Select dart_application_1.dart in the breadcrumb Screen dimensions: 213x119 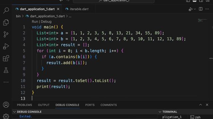pyautogui.click(x=47, y=16)
